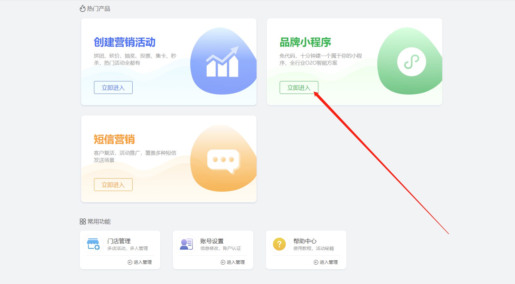Select the 品牌小程序 heading text

point(305,42)
